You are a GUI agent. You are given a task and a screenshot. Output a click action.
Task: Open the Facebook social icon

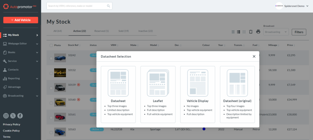coord(20,116)
